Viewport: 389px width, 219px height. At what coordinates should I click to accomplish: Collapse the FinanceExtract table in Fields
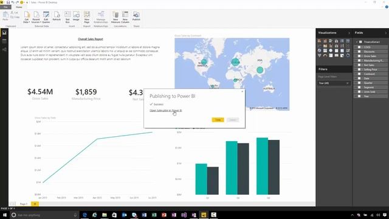point(357,42)
